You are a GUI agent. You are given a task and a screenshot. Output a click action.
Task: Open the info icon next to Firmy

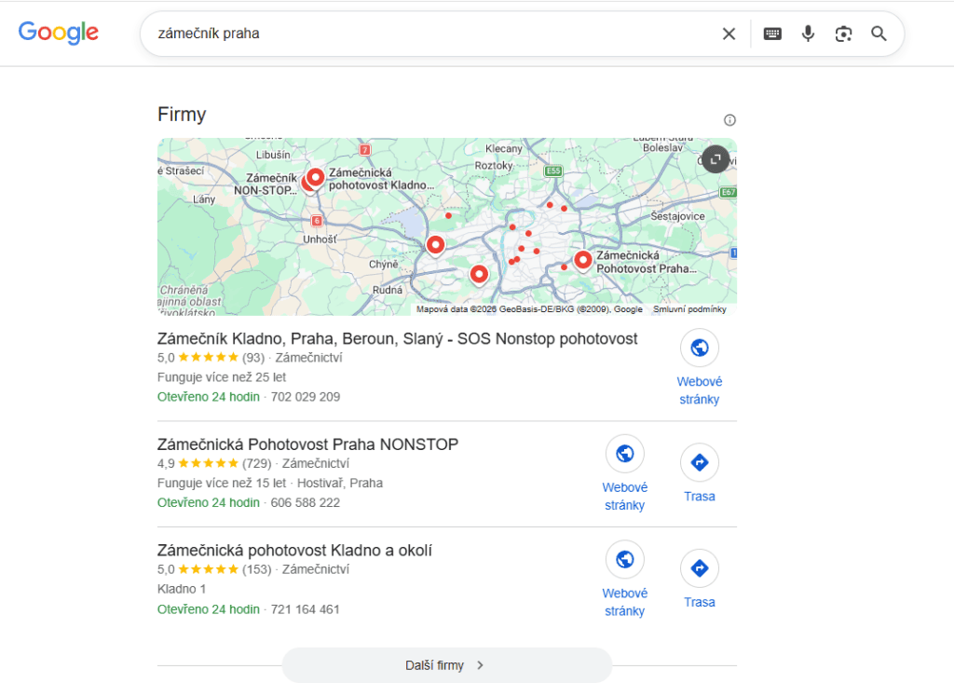[x=729, y=120]
